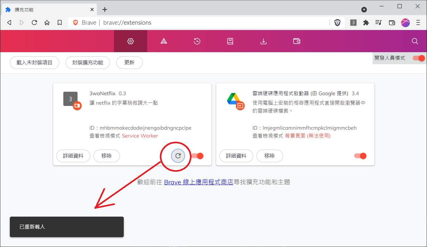Open the media control playlist icon
427x247 pixels.
[379, 23]
